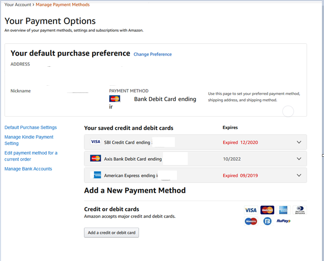
Task: Expand the SBI Credit Card details chevron
Action: (x=299, y=142)
